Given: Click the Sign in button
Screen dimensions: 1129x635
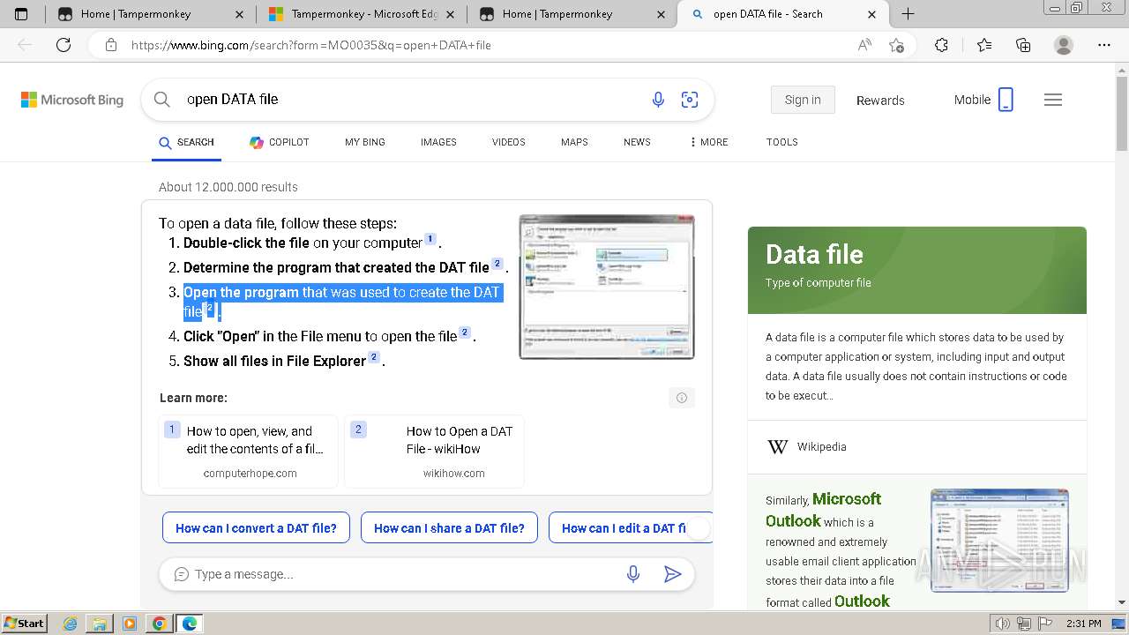Looking at the screenshot, I should click(803, 100).
